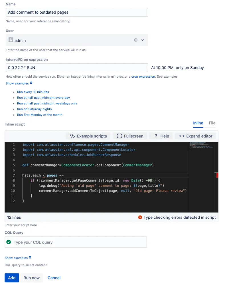
Task: Click the Run now button
Action: pos(32,278)
